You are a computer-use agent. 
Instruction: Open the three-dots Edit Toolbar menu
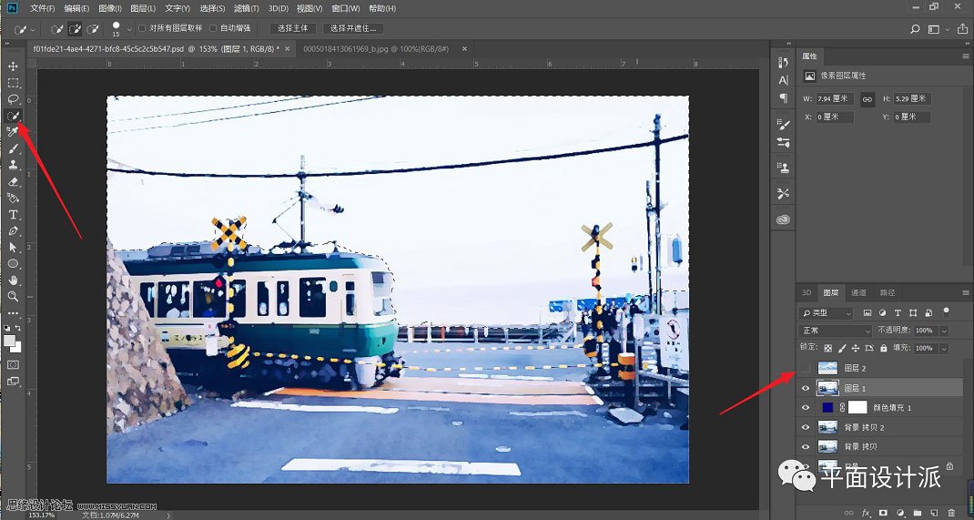pyautogui.click(x=13, y=313)
